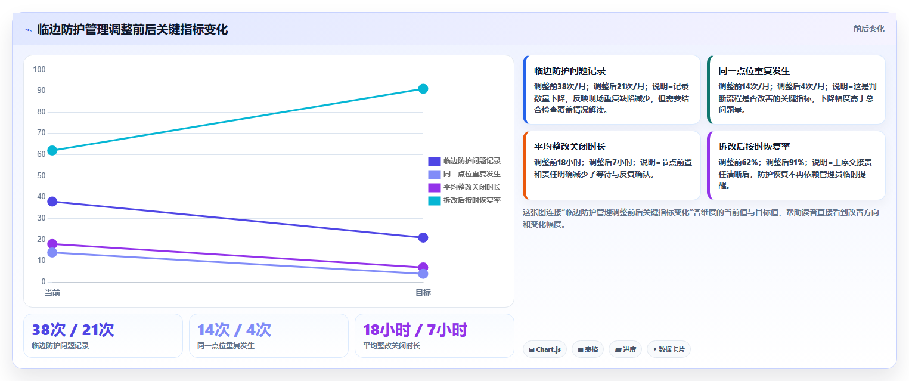Click the icon in the Chart.js tag
The image size is (909, 381).
point(531,350)
